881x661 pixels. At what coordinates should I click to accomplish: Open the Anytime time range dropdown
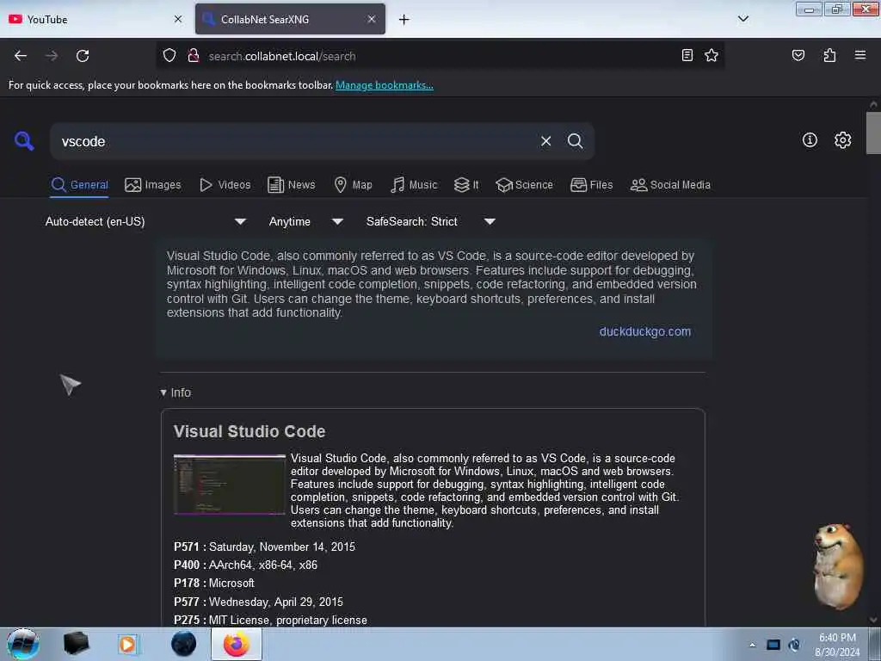pos(305,221)
